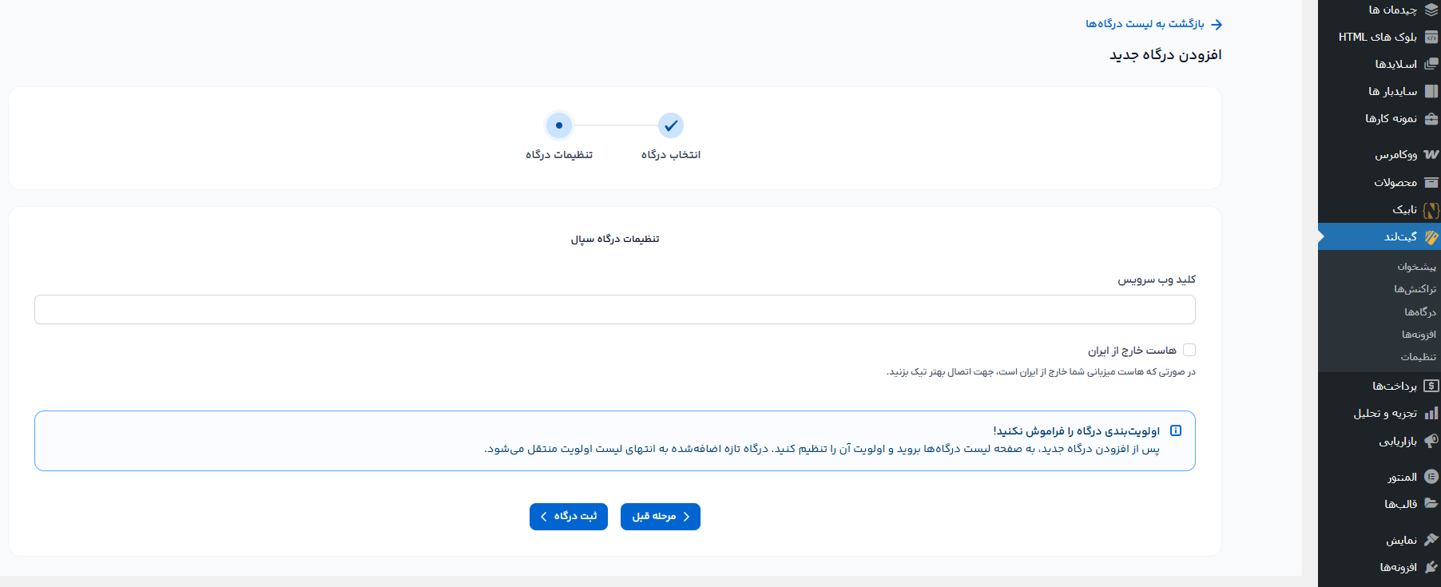Click the info icon in priority notice
The image size is (1441, 587).
[x=1175, y=430]
